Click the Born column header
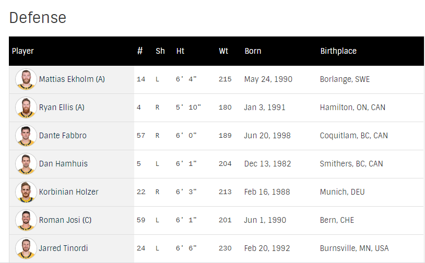This screenshot has height=263, width=425. (x=253, y=51)
